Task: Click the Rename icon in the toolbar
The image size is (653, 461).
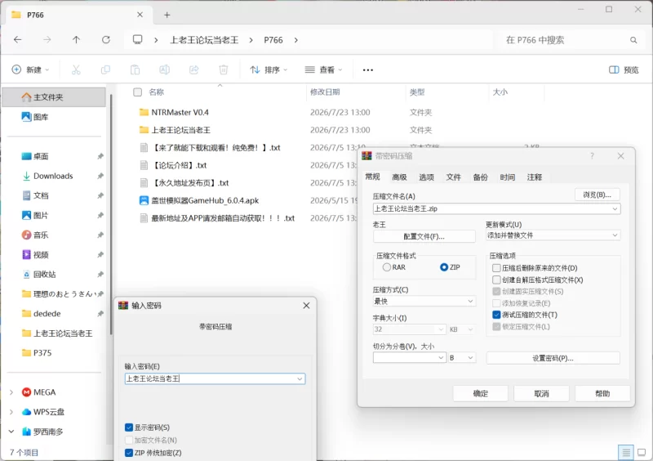Action: [165, 69]
